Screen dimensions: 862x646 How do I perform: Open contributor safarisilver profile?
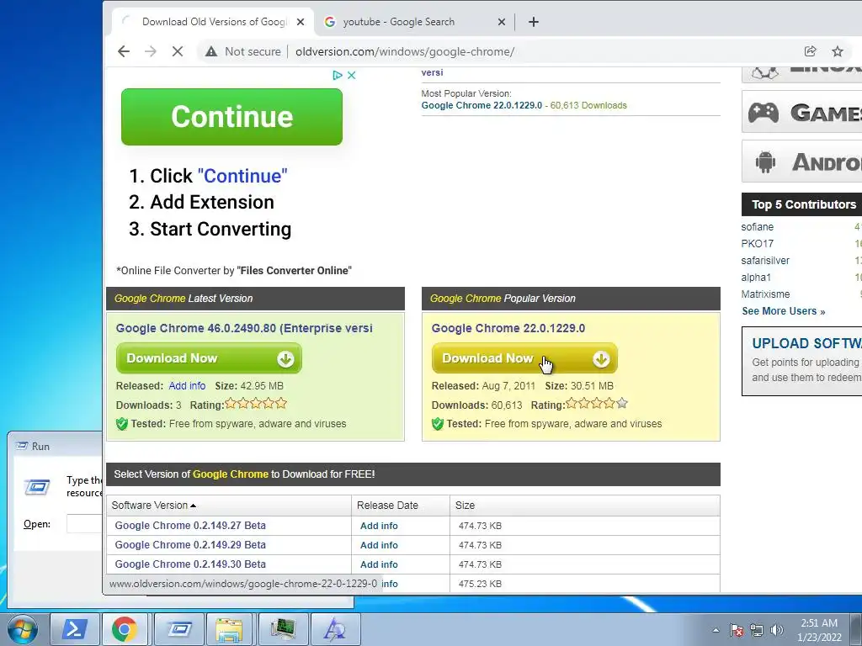764,261
